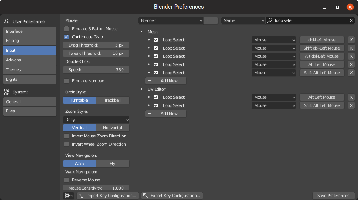Select Fly view navigation

pyautogui.click(x=113, y=164)
